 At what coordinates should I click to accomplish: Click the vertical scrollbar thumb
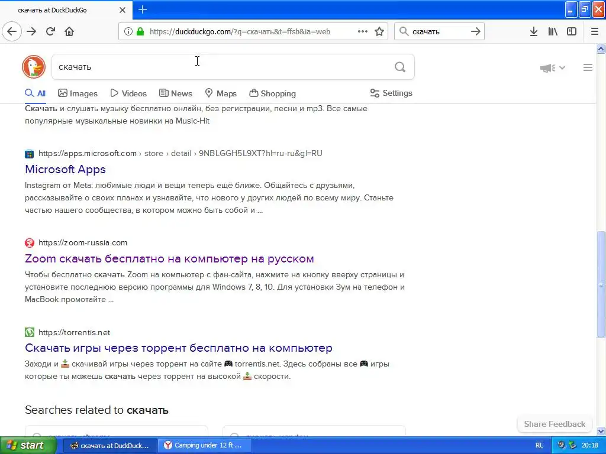(x=601, y=284)
